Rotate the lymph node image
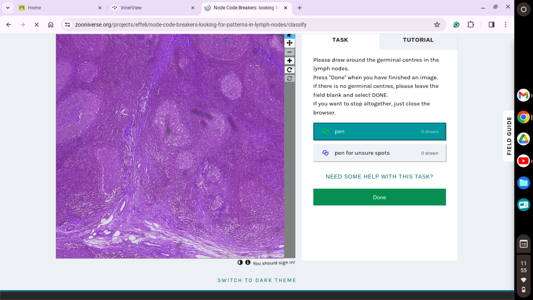Screen dimensions: 533x300 (289, 70)
